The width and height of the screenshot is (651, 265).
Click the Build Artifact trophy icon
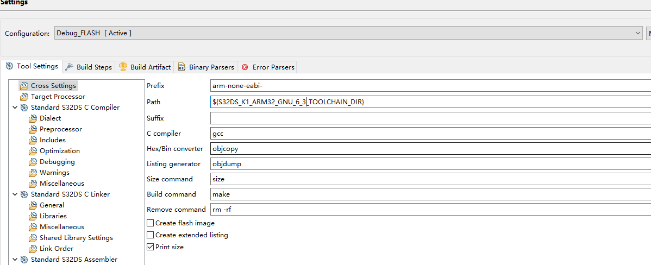pos(123,67)
